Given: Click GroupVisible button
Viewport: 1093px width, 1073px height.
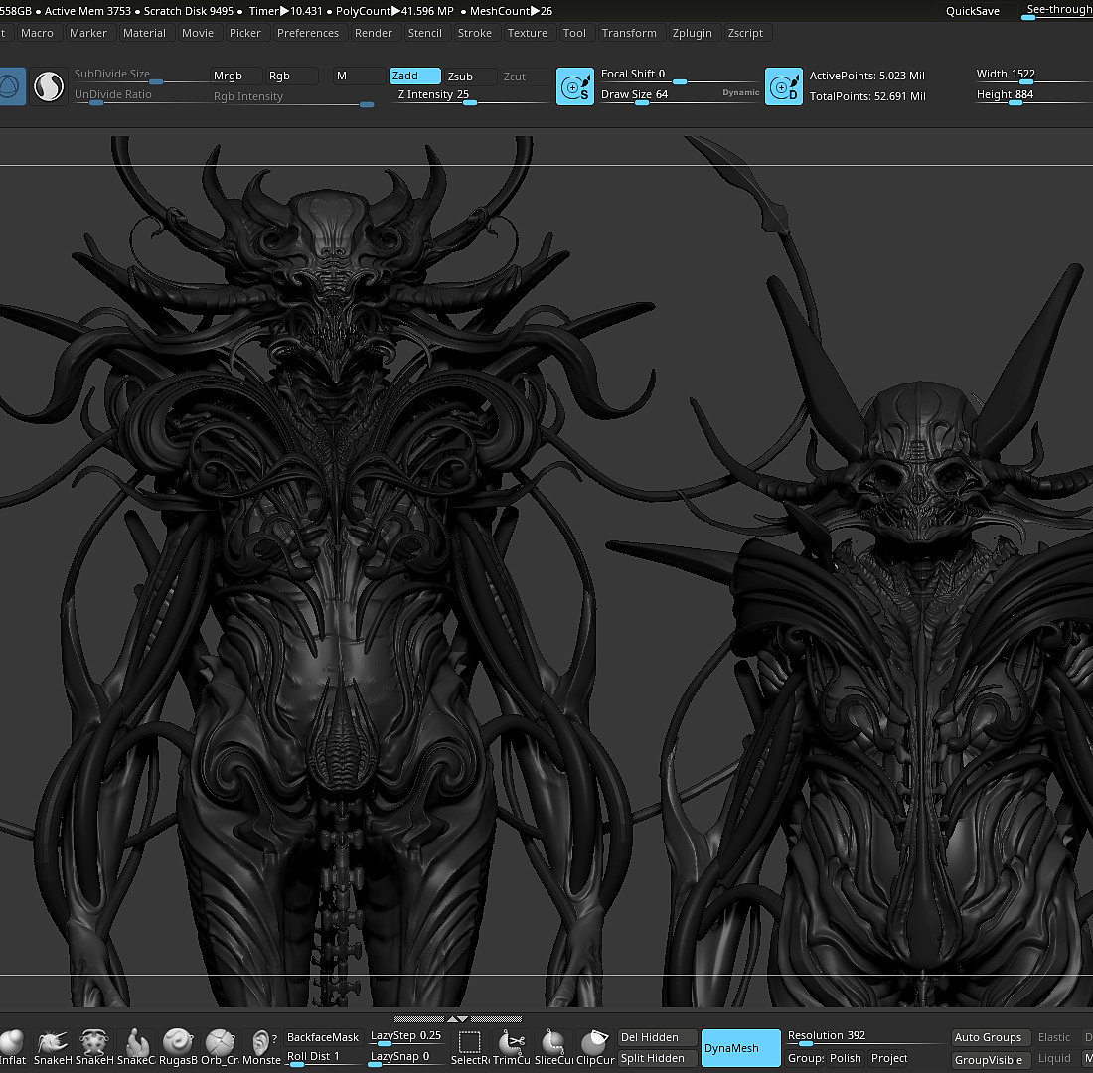Looking at the screenshot, I should tap(990, 1059).
